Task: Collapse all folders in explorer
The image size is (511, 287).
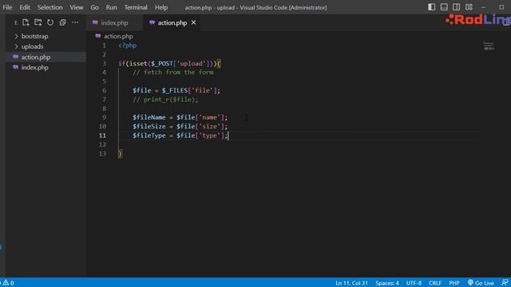Action: pyautogui.click(x=62, y=22)
